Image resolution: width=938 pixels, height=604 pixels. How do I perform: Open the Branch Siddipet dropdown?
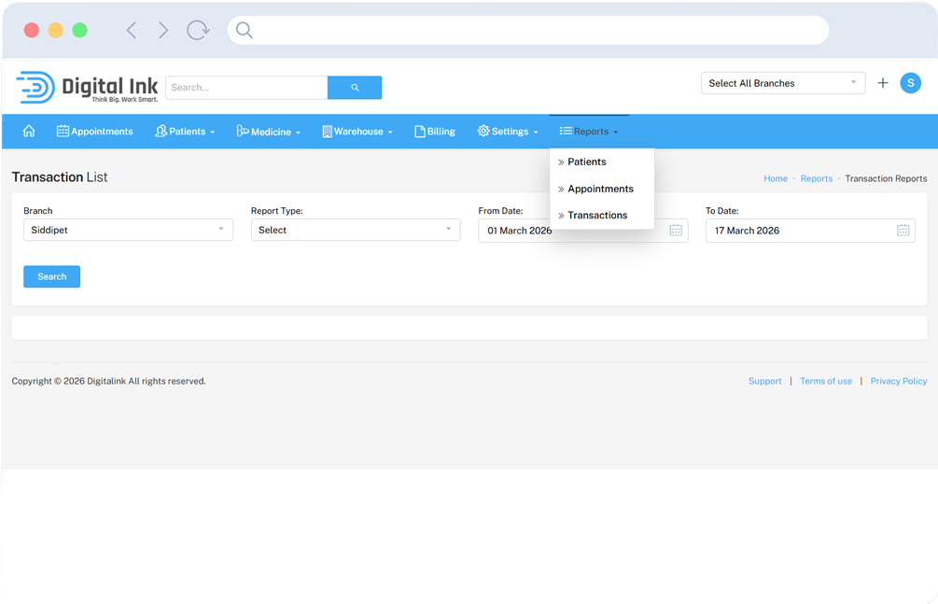click(128, 230)
